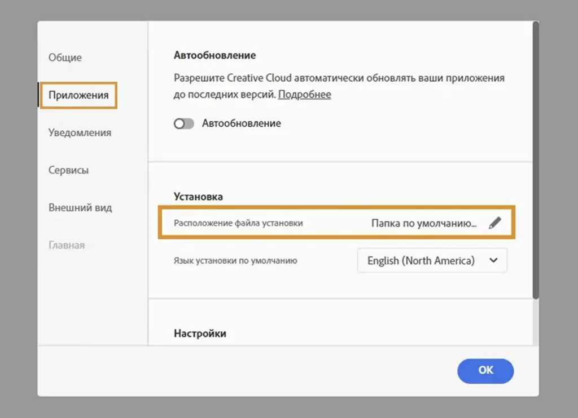Click the Настройки section heading

click(200, 333)
